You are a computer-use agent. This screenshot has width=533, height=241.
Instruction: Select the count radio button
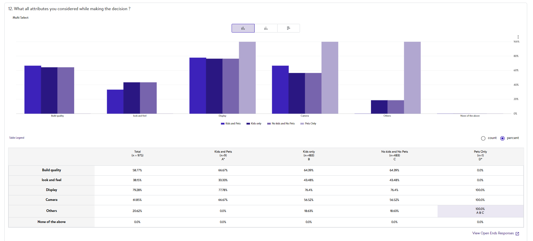point(483,138)
